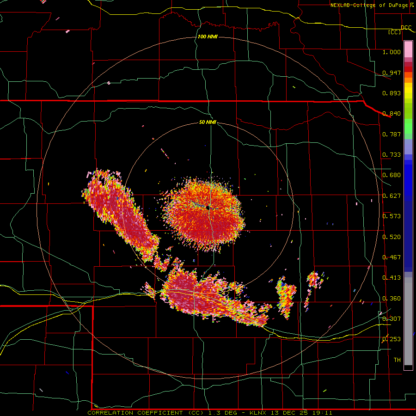
Task: Click the 0.573 color scale value
Action: pos(392,216)
